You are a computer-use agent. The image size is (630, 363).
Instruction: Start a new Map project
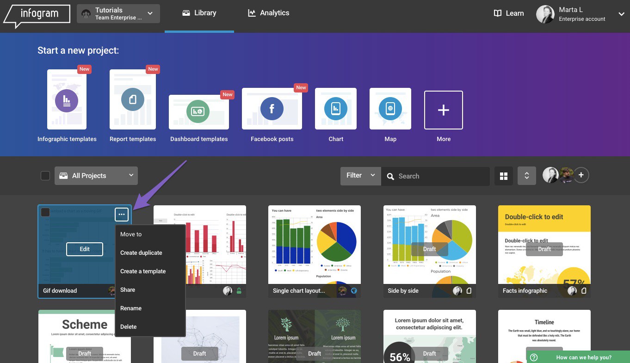[x=390, y=109]
